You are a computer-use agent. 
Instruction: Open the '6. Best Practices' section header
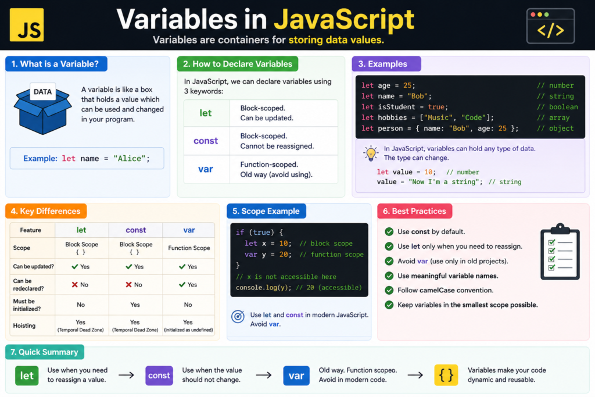click(415, 211)
